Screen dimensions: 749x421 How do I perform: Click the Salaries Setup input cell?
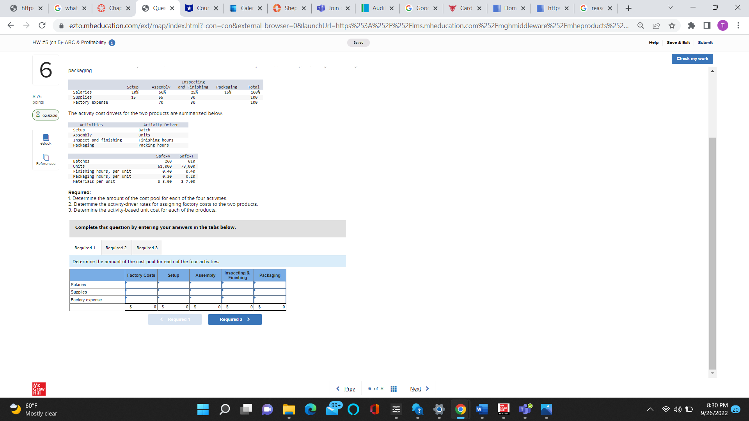[173, 285]
